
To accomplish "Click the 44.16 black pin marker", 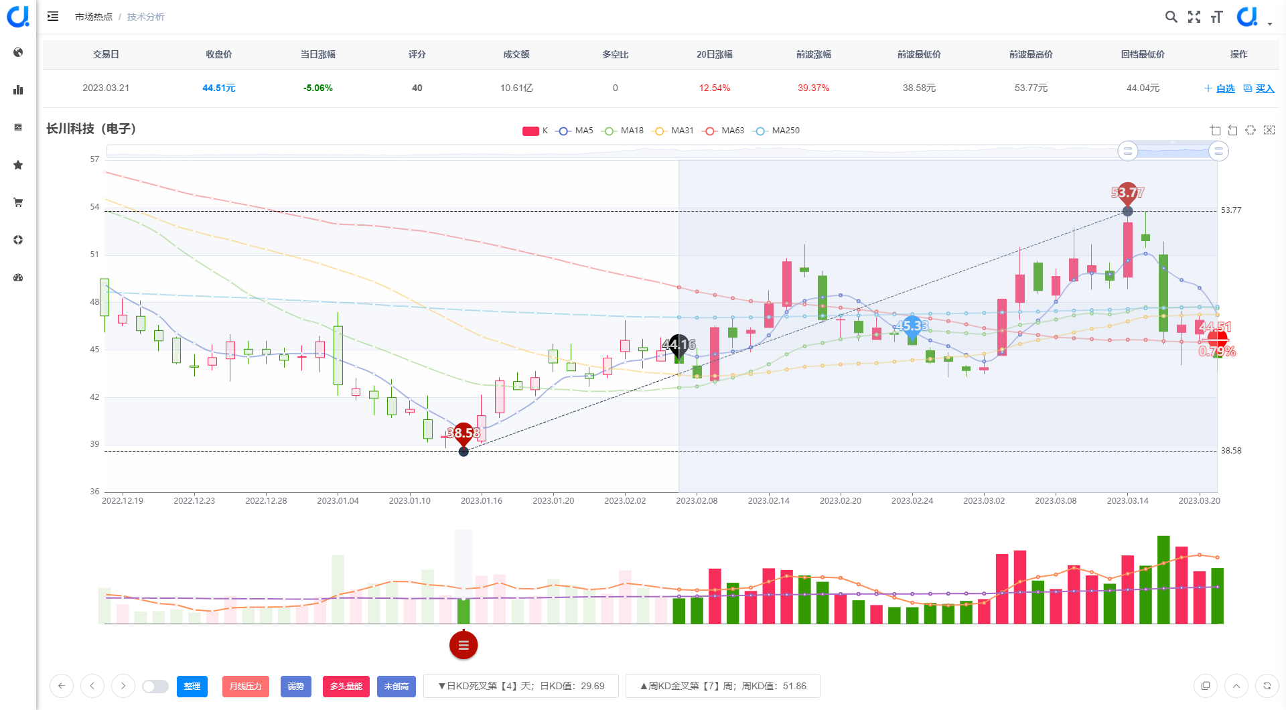I will (678, 346).
